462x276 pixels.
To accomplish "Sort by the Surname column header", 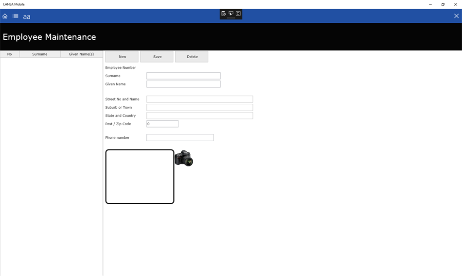I will pyautogui.click(x=40, y=54).
